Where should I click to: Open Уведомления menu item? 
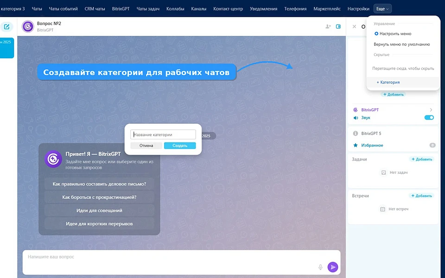click(x=263, y=9)
